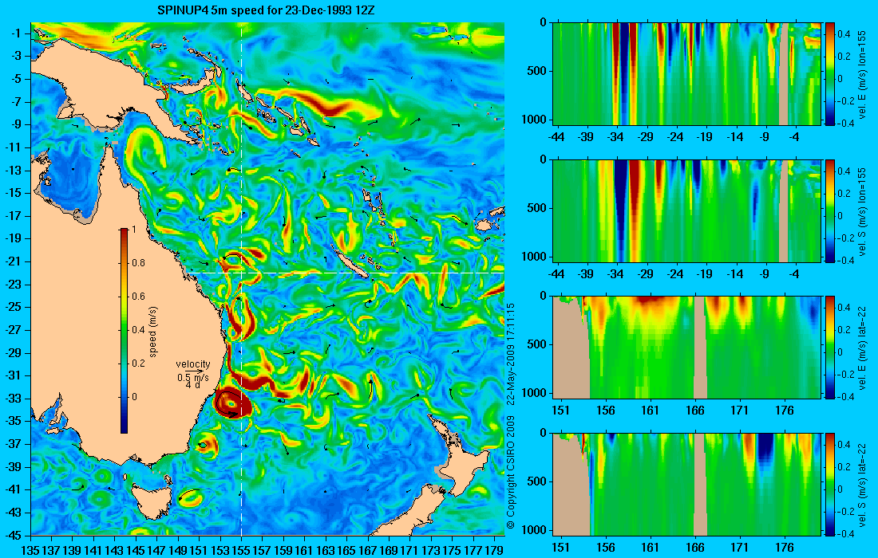Click the "-34" tick under the vel. E lon=155 panel
This screenshot has height=558, width=878.
[x=615, y=136]
